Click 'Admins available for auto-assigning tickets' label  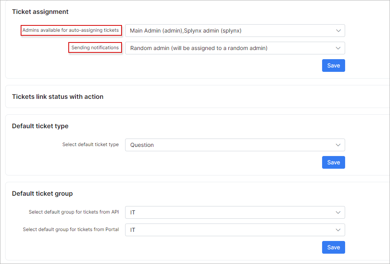[71, 30]
